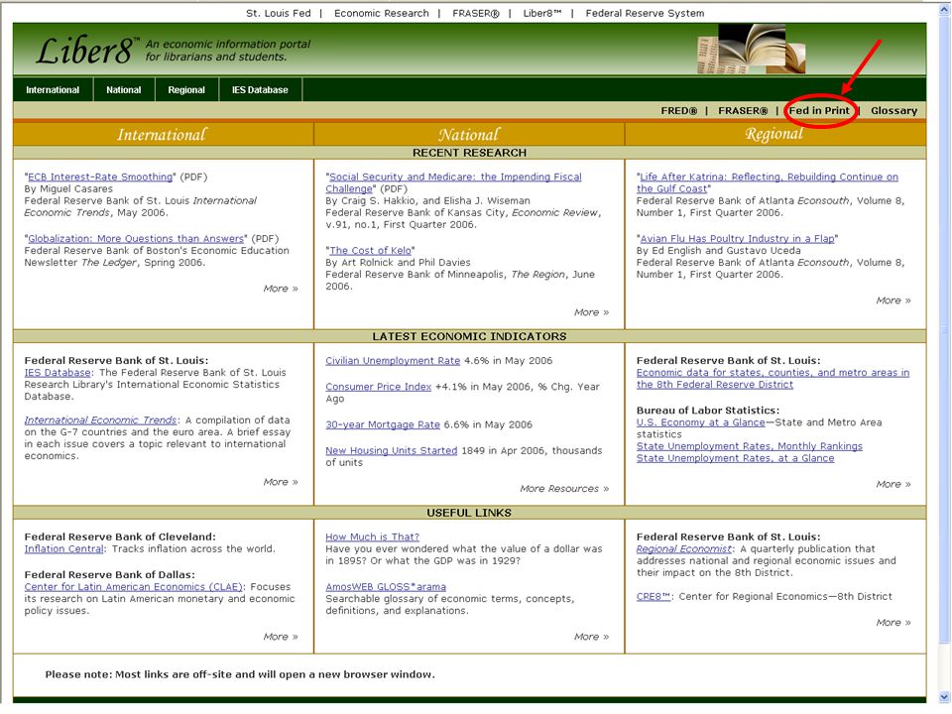
Task: Open U.S. Economy at a Glance link
Action: coord(701,422)
